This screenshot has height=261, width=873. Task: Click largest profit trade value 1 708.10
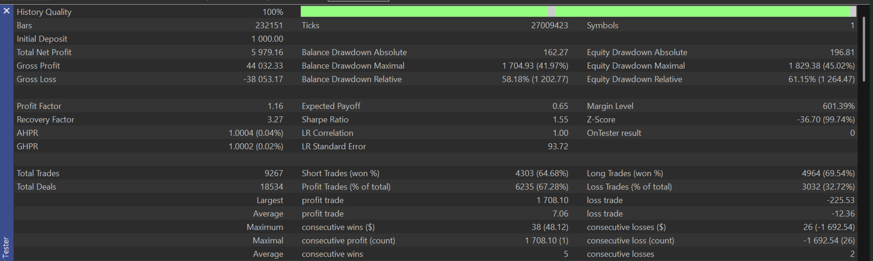pyautogui.click(x=553, y=200)
